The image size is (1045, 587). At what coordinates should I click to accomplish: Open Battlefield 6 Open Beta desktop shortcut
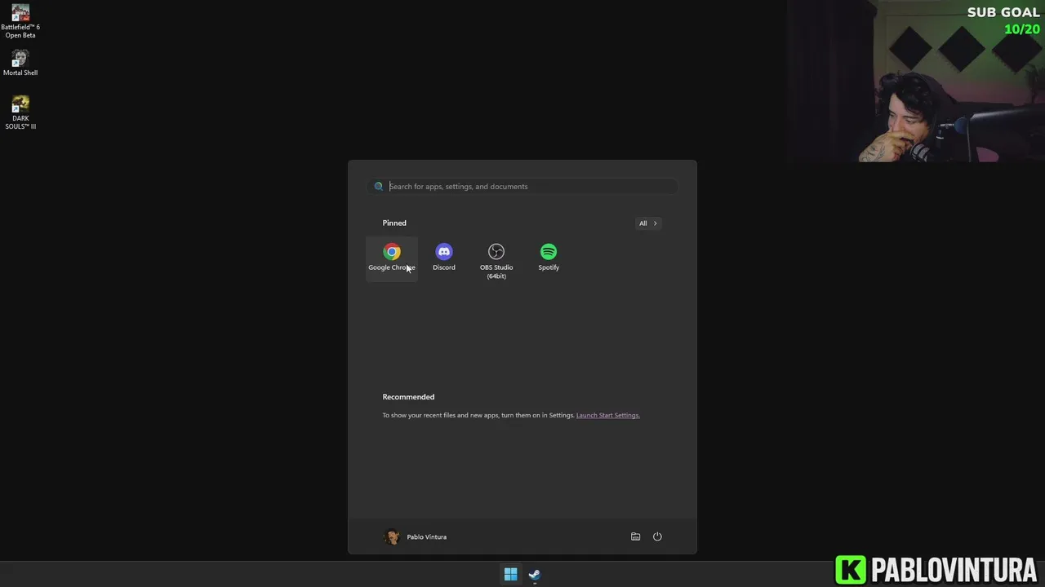(20, 21)
